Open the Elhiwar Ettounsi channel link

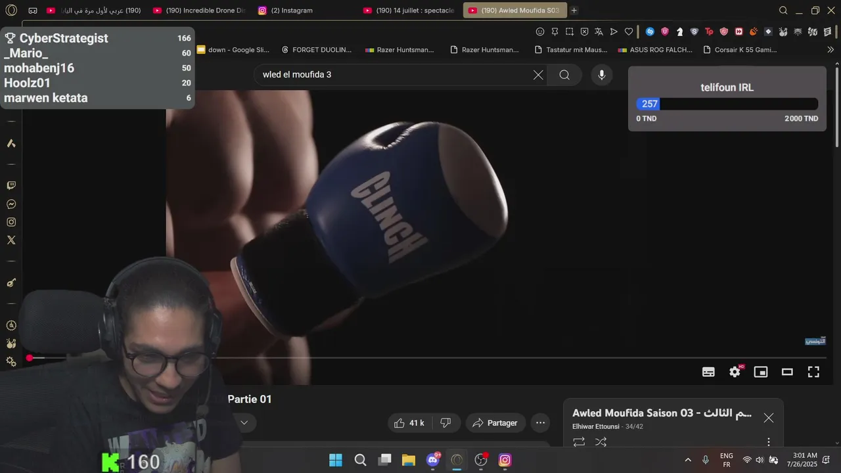(597, 426)
